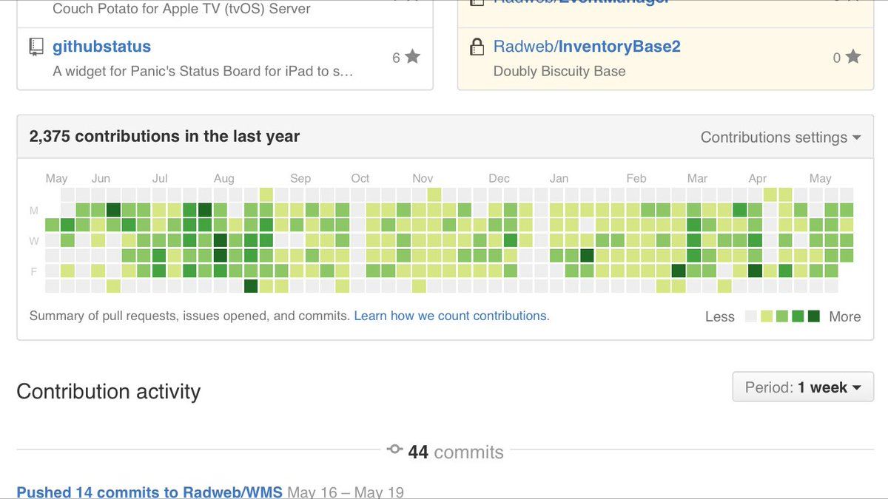The width and height of the screenshot is (888, 499).
Task: Click the commit icon beside 44 commits
Action: pos(394,449)
